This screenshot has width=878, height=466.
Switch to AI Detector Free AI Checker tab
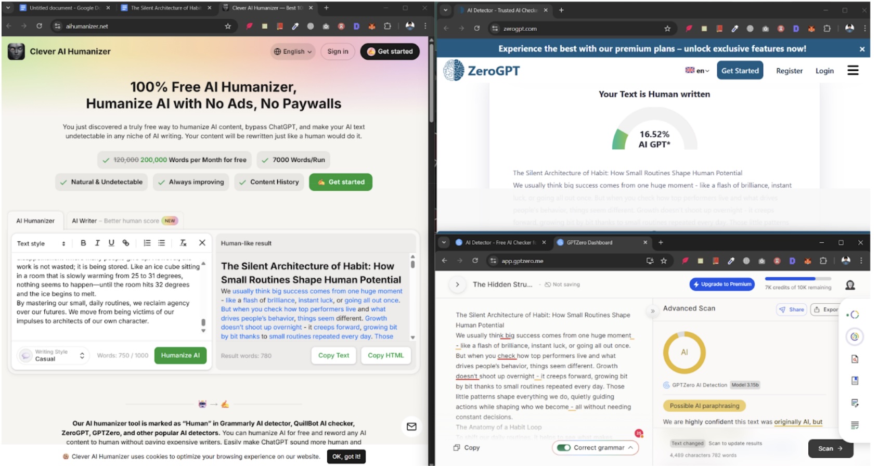500,242
